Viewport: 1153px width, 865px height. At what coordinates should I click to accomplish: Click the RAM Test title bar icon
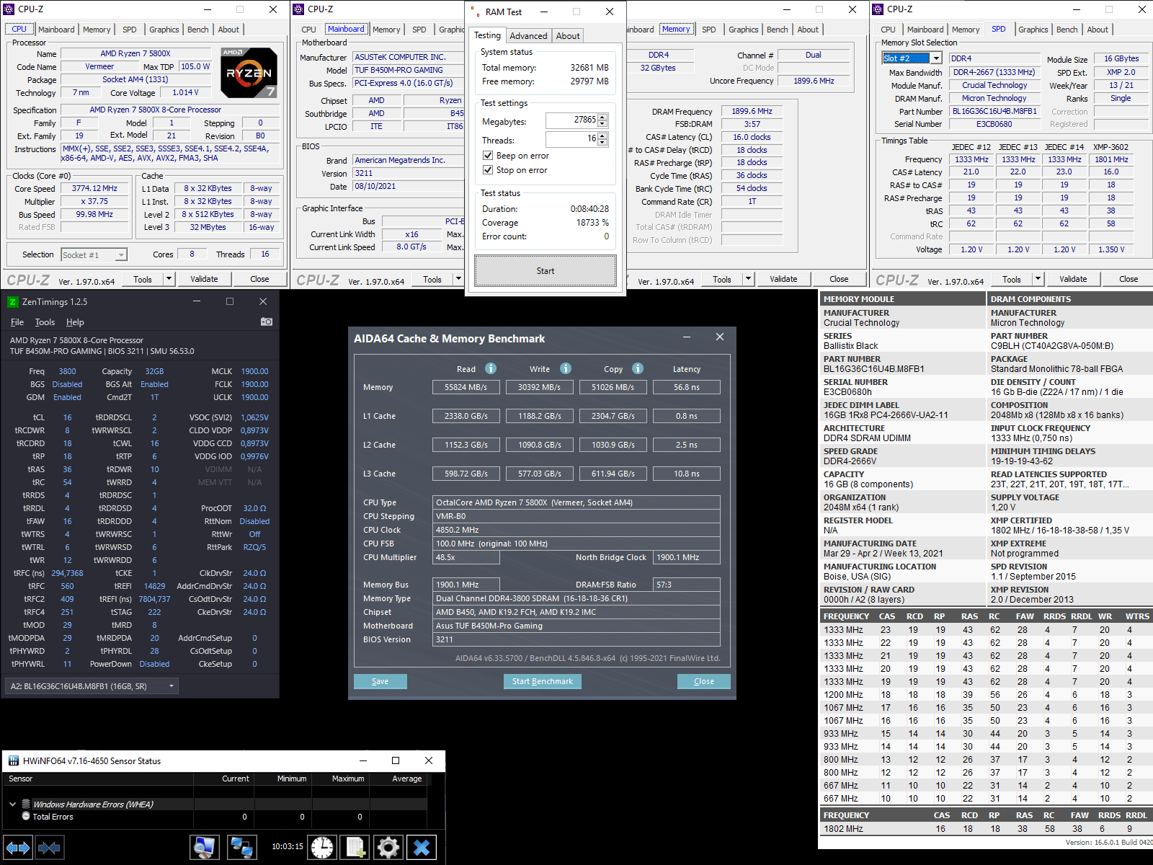[x=475, y=12]
